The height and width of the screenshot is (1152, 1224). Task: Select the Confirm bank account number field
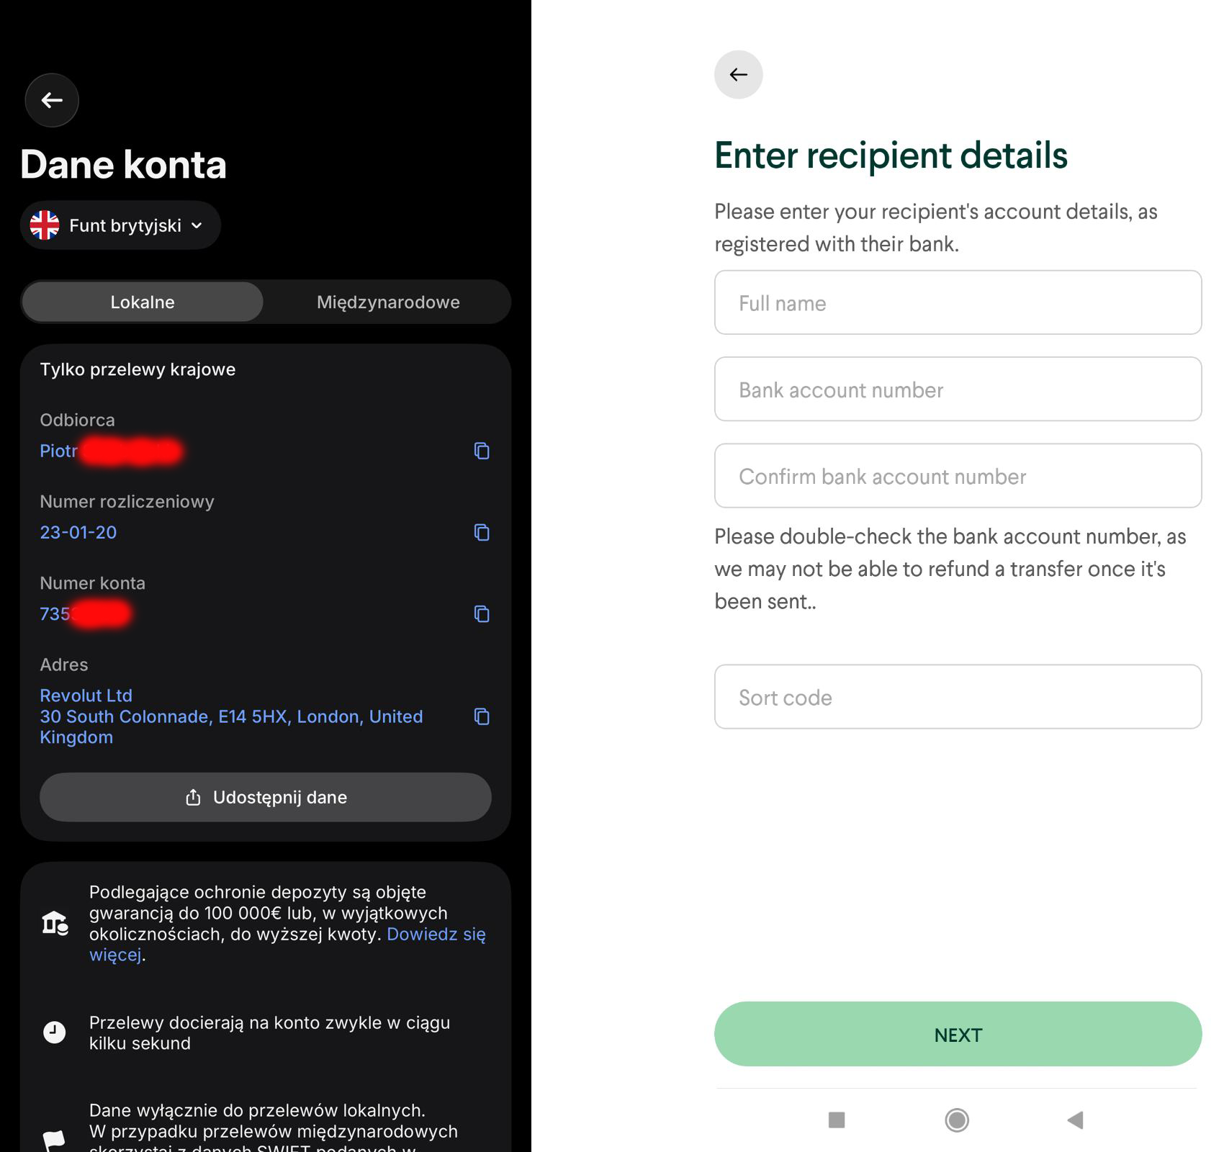(x=958, y=475)
